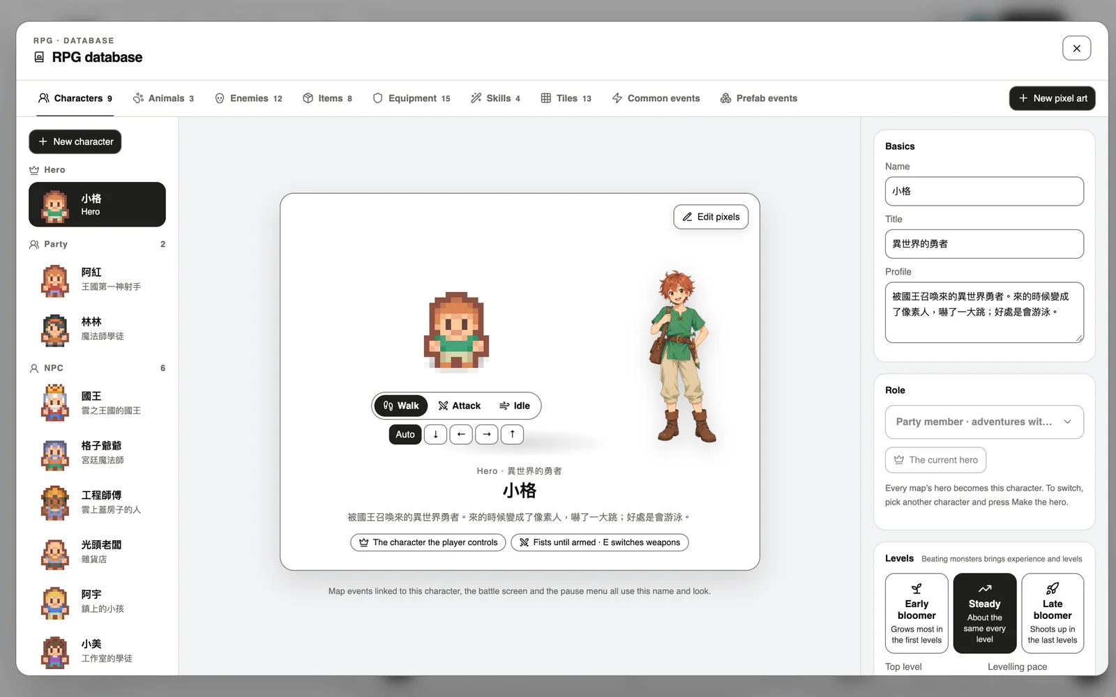Image resolution: width=1116 pixels, height=697 pixels.
Task: Select character 阿紅 in Party list
Action: point(97,279)
